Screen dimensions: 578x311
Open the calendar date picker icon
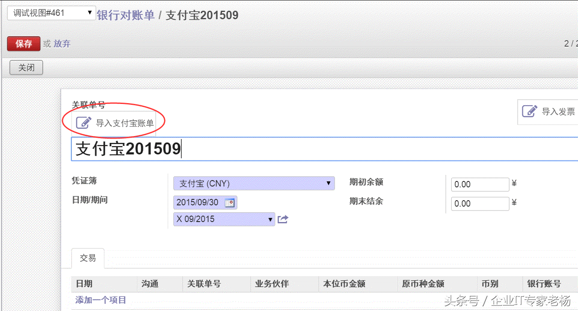point(230,203)
